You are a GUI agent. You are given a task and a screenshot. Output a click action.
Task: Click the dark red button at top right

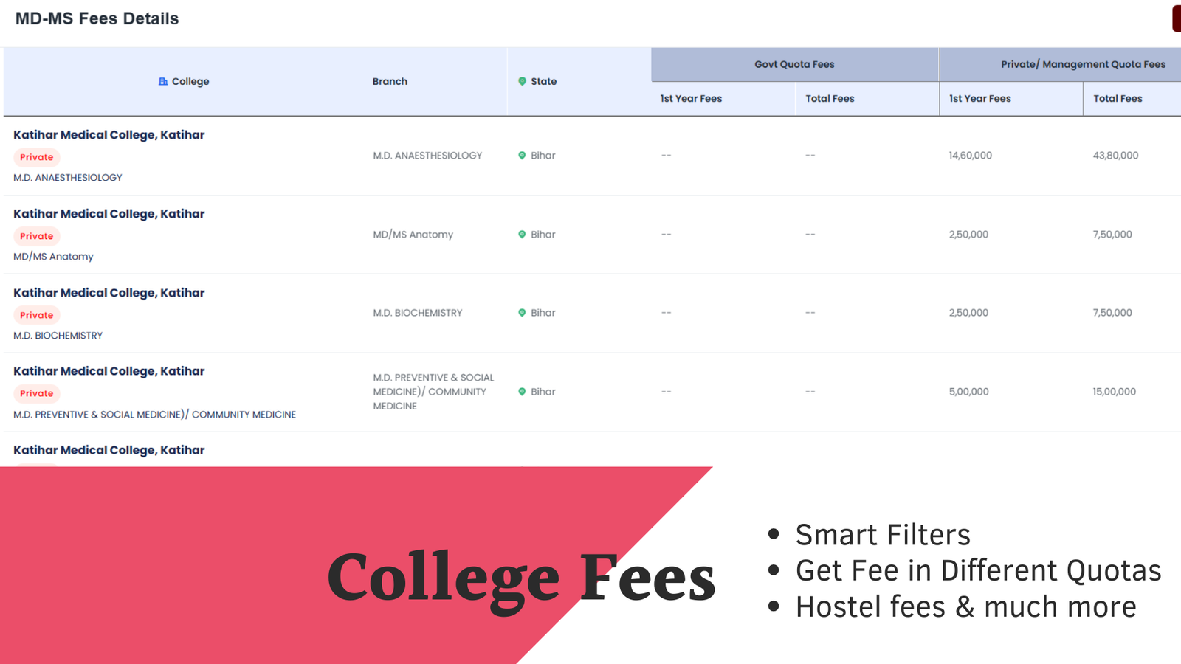click(1177, 18)
